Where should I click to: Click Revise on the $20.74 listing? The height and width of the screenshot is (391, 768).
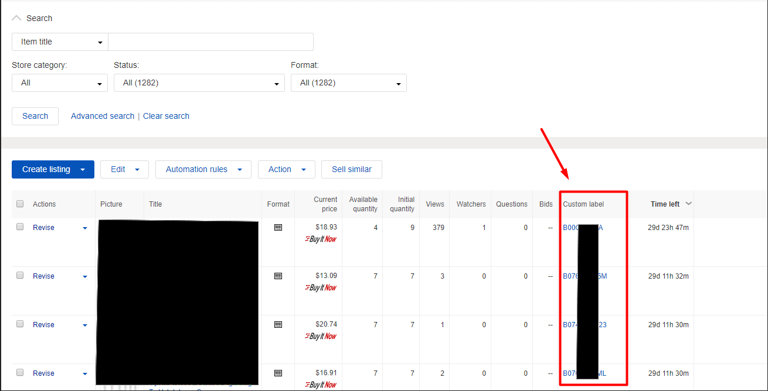(43, 325)
